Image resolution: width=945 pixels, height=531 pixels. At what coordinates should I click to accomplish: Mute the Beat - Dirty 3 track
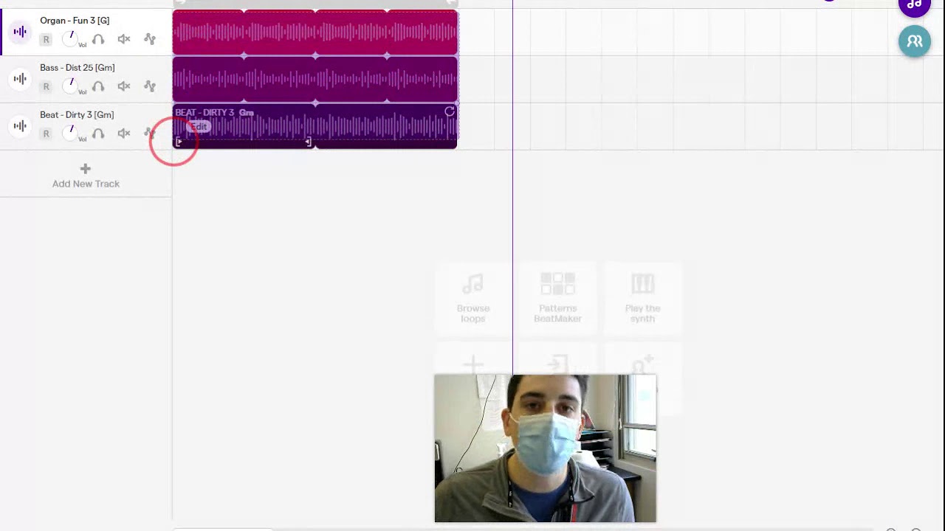124,133
